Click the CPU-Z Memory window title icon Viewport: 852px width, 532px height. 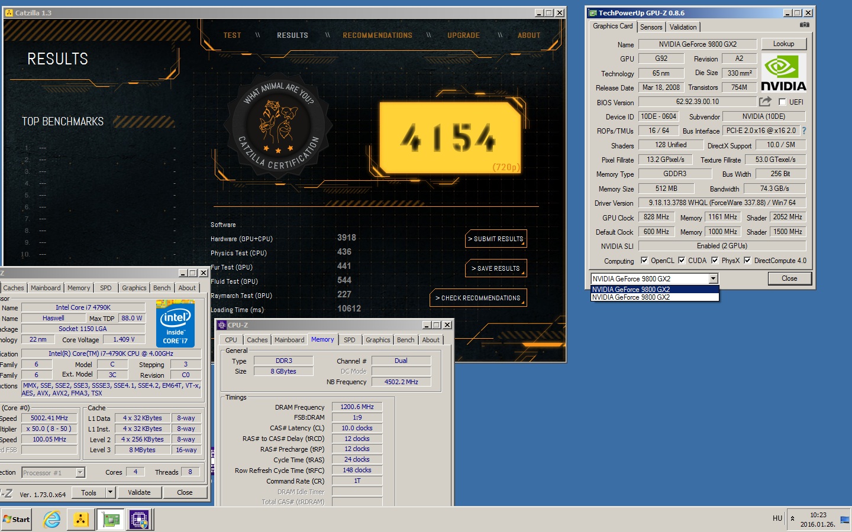click(222, 325)
